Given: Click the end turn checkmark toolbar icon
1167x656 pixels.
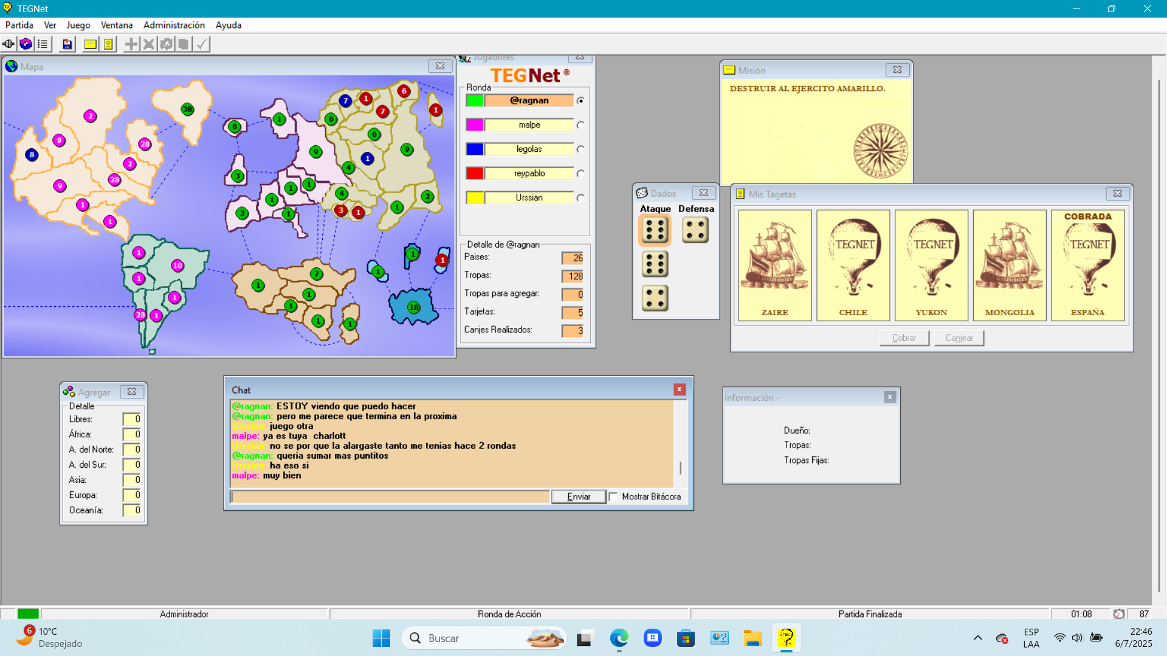Looking at the screenshot, I should [x=201, y=44].
